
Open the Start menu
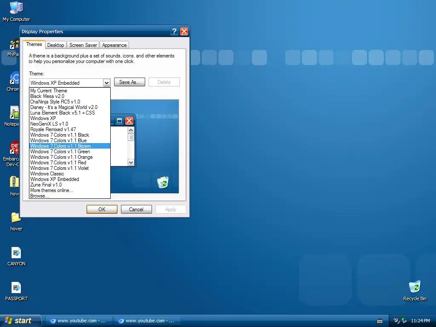20,321
